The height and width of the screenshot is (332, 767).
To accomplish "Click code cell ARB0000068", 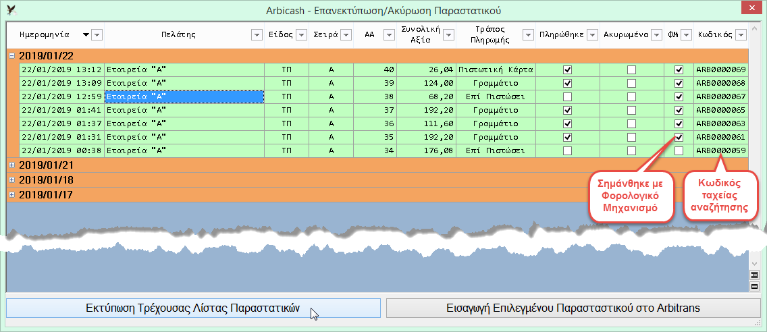I will pos(721,83).
